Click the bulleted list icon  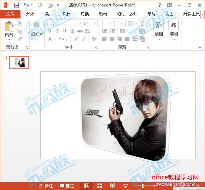point(104,23)
